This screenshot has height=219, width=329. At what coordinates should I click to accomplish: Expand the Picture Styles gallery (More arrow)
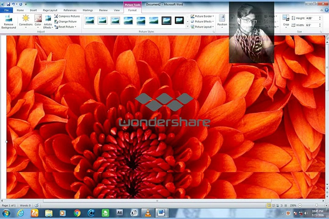(188, 27)
